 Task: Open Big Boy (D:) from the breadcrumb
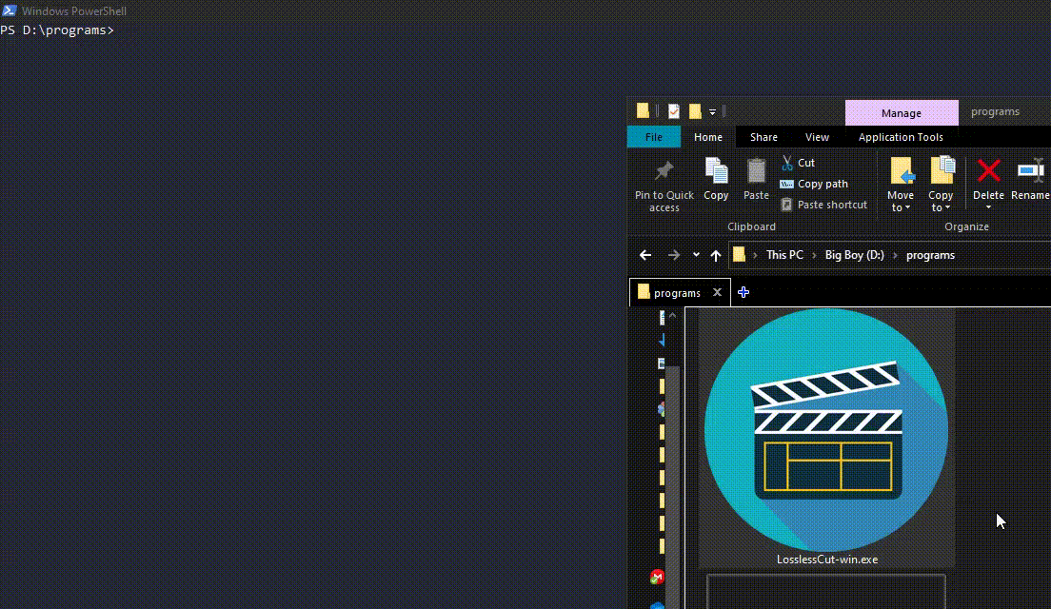tap(854, 255)
